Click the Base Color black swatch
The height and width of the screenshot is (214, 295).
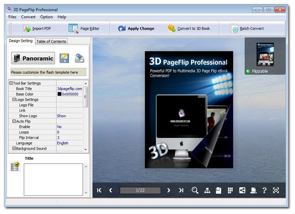[59, 94]
